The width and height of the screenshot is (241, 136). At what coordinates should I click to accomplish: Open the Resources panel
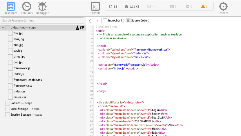pyautogui.click(x=10, y=8)
